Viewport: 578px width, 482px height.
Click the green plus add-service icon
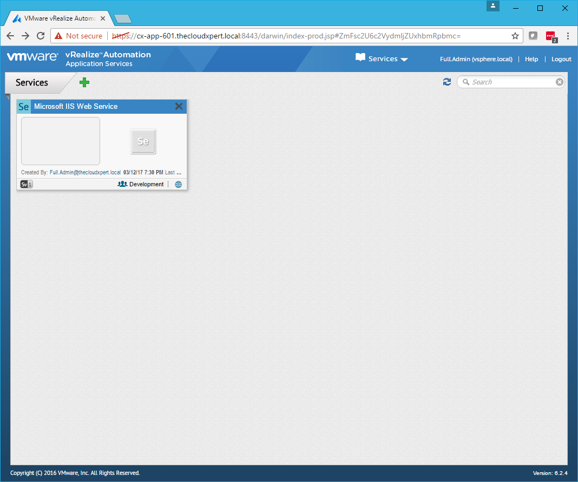click(x=84, y=82)
